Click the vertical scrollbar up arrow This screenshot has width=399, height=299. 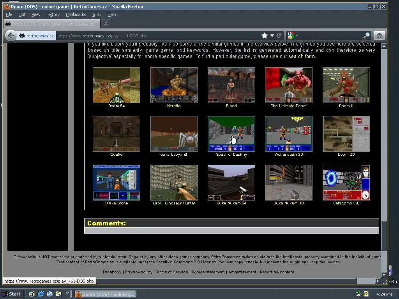click(x=384, y=46)
